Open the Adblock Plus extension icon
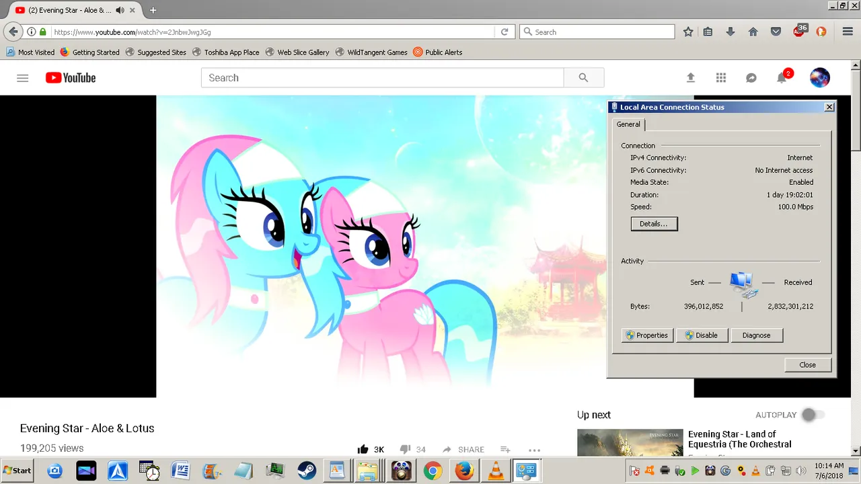The height and width of the screenshot is (484, 861). point(799,31)
